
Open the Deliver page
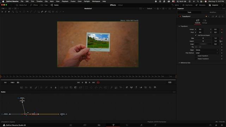coord(155,125)
